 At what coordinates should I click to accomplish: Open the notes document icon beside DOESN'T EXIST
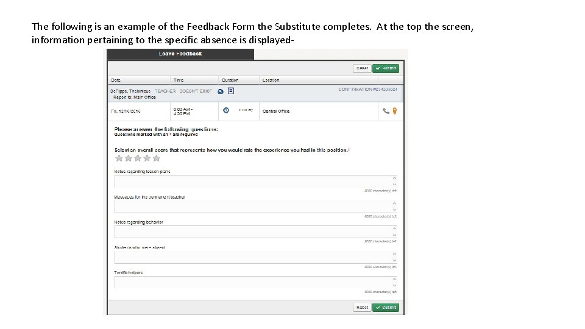coord(231,91)
